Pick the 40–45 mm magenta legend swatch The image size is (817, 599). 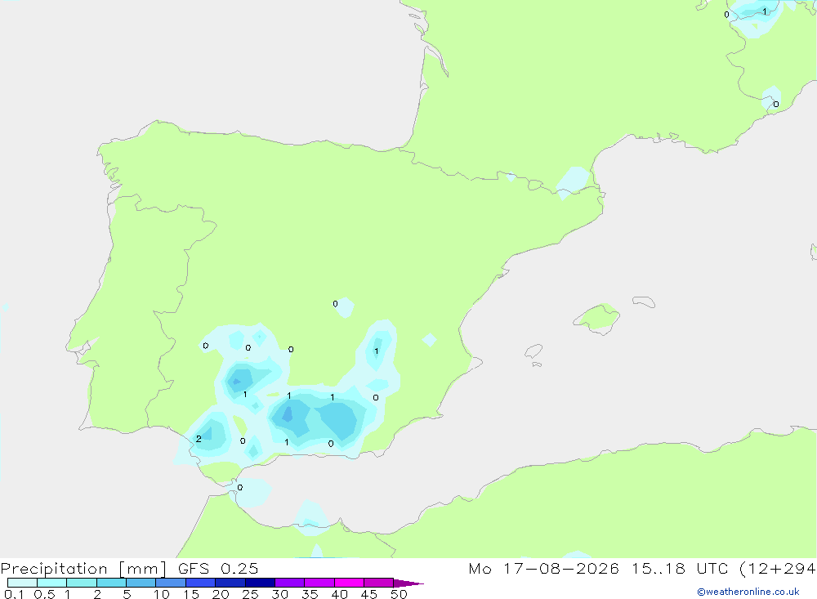click(x=349, y=583)
